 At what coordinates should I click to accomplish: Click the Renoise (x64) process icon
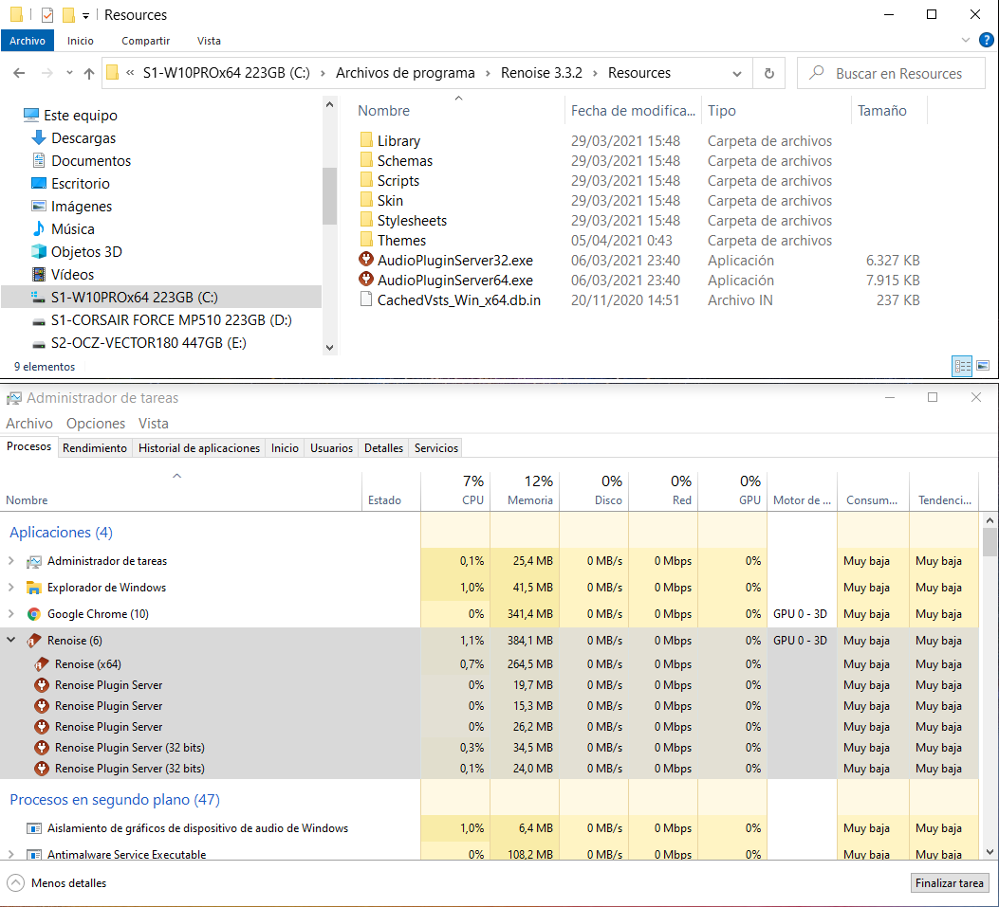click(x=42, y=663)
